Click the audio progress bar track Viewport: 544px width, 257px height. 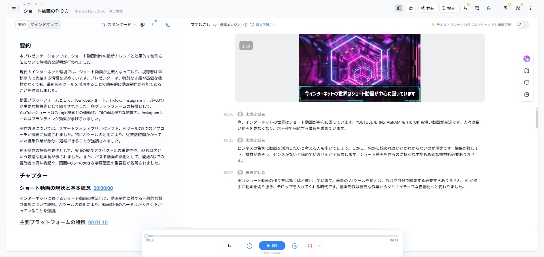point(272,236)
